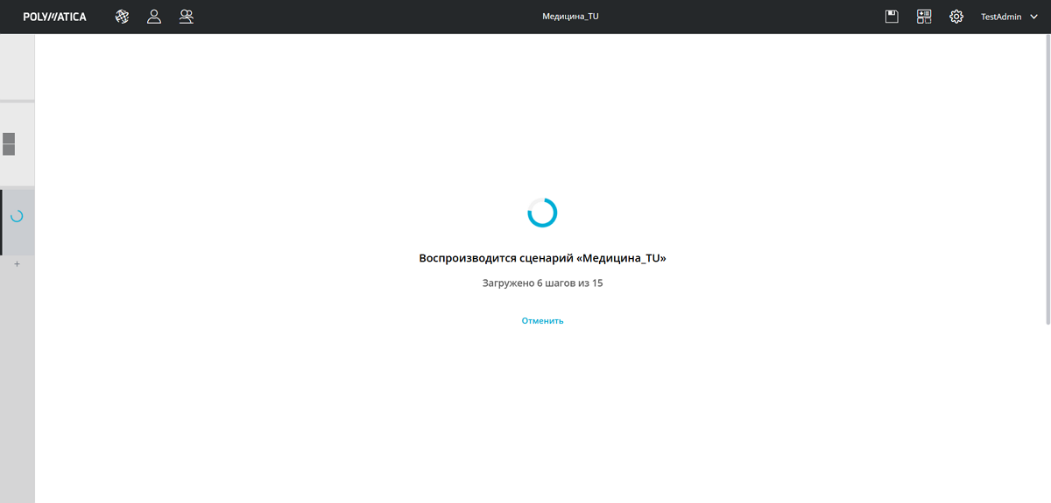
Task: Add a new layer with plus button
Action: pyautogui.click(x=17, y=264)
